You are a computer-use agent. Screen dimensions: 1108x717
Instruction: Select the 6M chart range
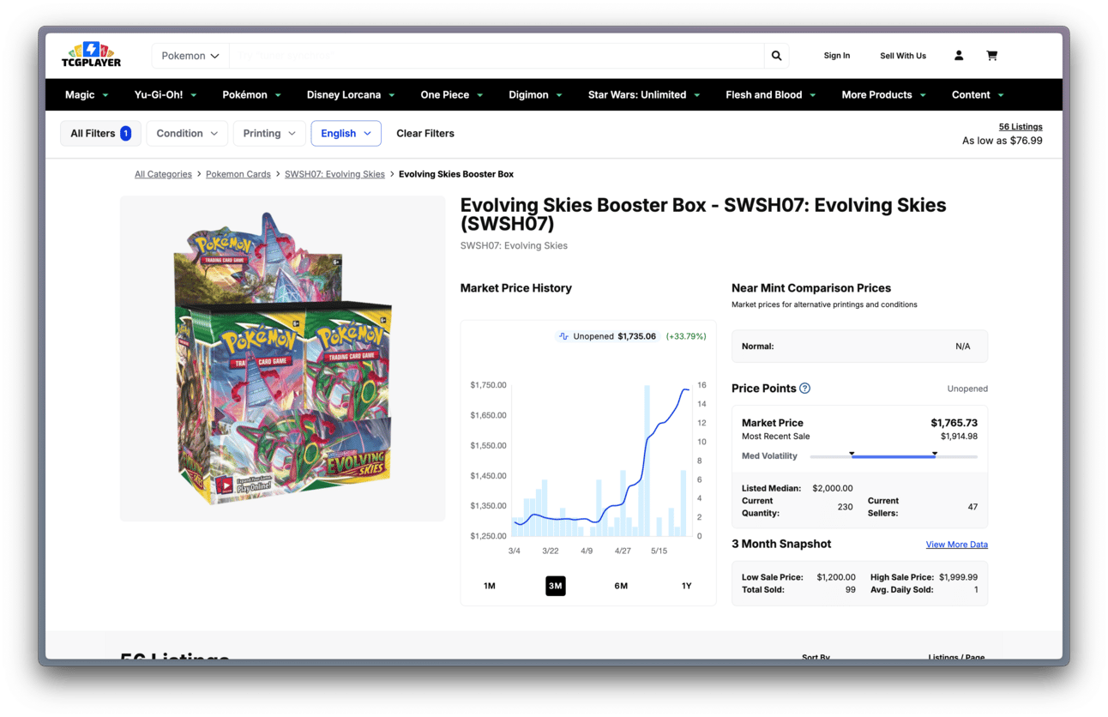621,586
